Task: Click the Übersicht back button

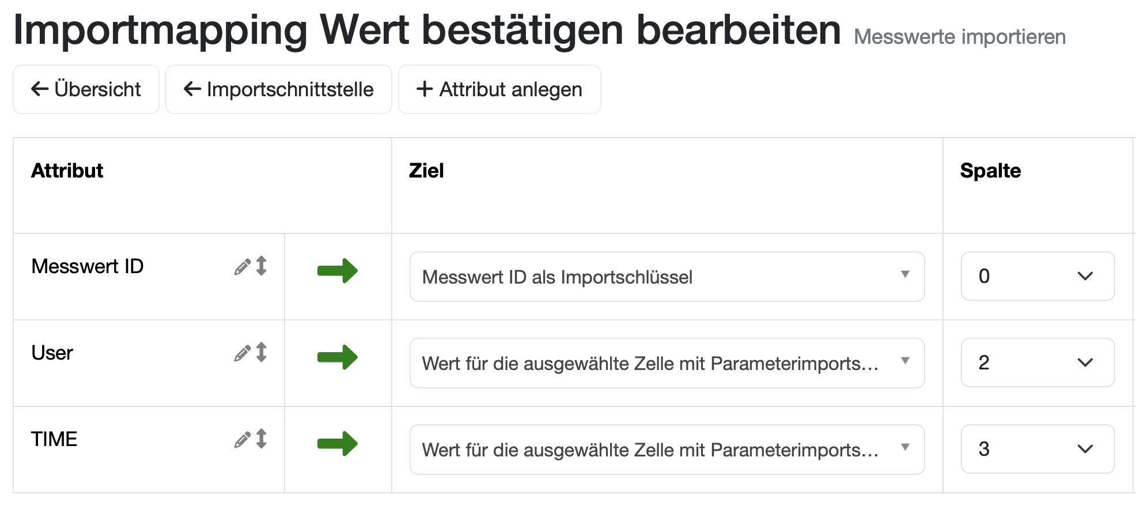Action: click(86, 89)
